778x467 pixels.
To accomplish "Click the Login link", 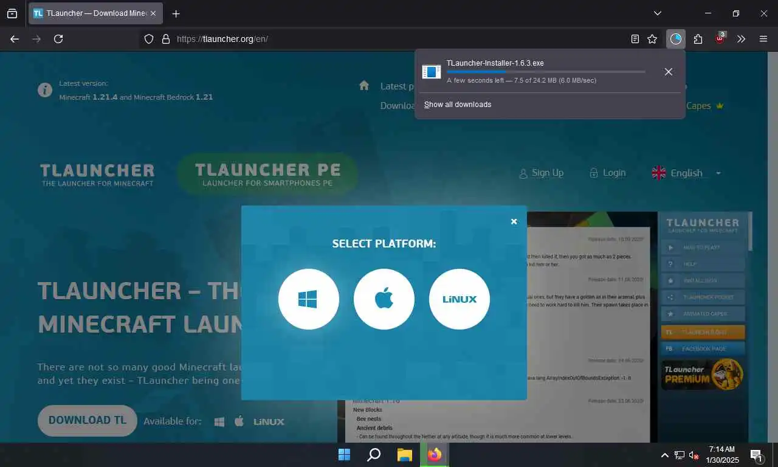I will pos(607,173).
